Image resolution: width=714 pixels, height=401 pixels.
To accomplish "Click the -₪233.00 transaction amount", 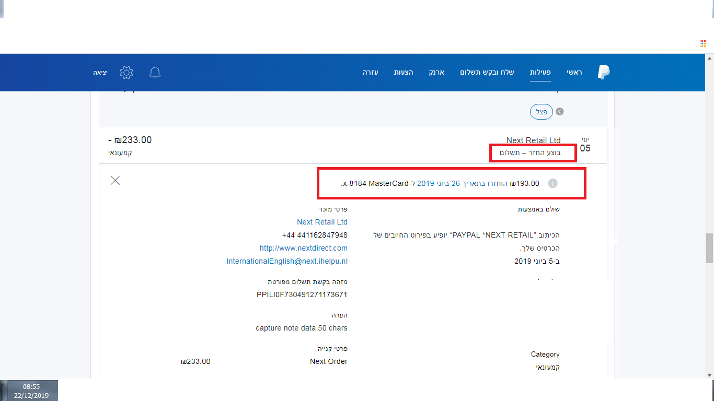I will click(x=130, y=140).
